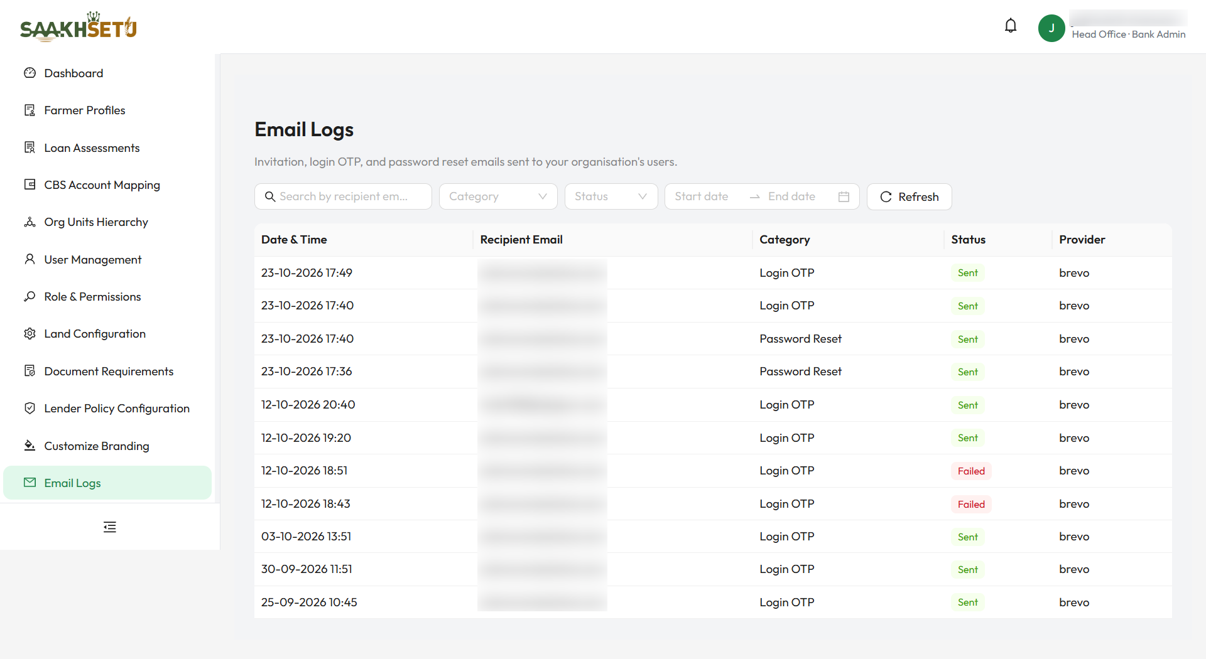Click Password Reset in the 23-10-2026 17:36 row
The width and height of the screenshot is (1206, 659).
(800, 372)
